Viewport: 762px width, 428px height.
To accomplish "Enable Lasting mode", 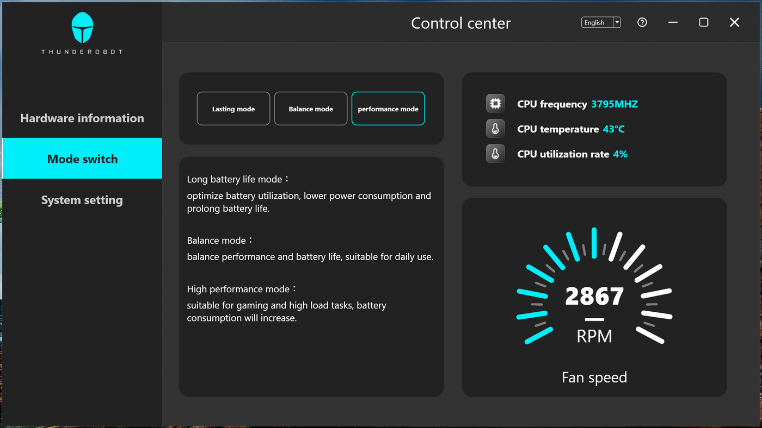I will [x=233, y=109].
